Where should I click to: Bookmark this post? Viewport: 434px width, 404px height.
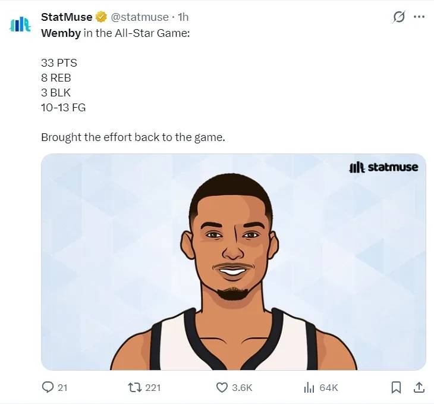pyautogui.click(x=396, y=387)
